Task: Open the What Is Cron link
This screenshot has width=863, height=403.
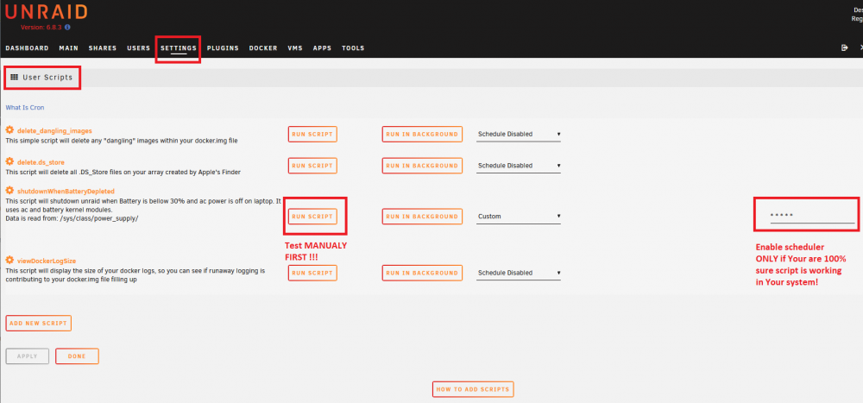Action: click(x=25, y=108)
